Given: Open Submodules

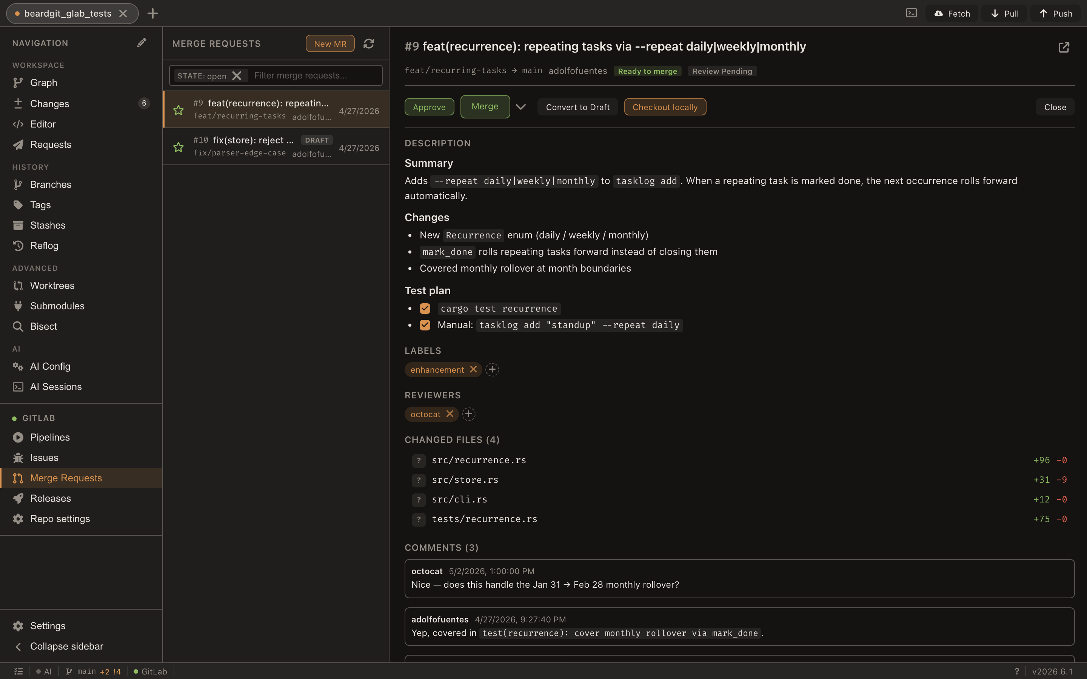Looking at the screenshot, I should [x=81, y=306].
